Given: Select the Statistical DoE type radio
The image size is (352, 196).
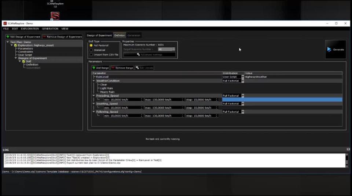Looking at the screenshot, I should [91, 50].
